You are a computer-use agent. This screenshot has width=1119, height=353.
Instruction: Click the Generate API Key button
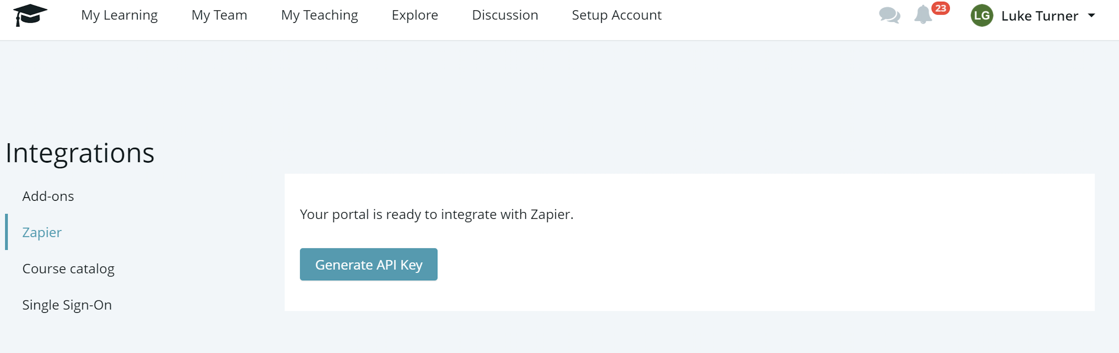pyautogui.click(x=368, y=264)
